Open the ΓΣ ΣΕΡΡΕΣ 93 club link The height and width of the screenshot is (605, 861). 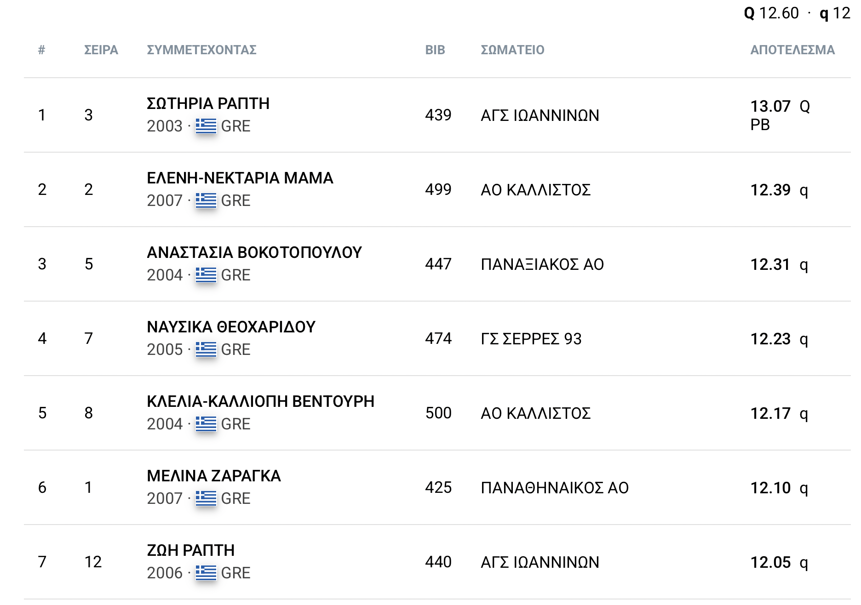coord(531,339)
